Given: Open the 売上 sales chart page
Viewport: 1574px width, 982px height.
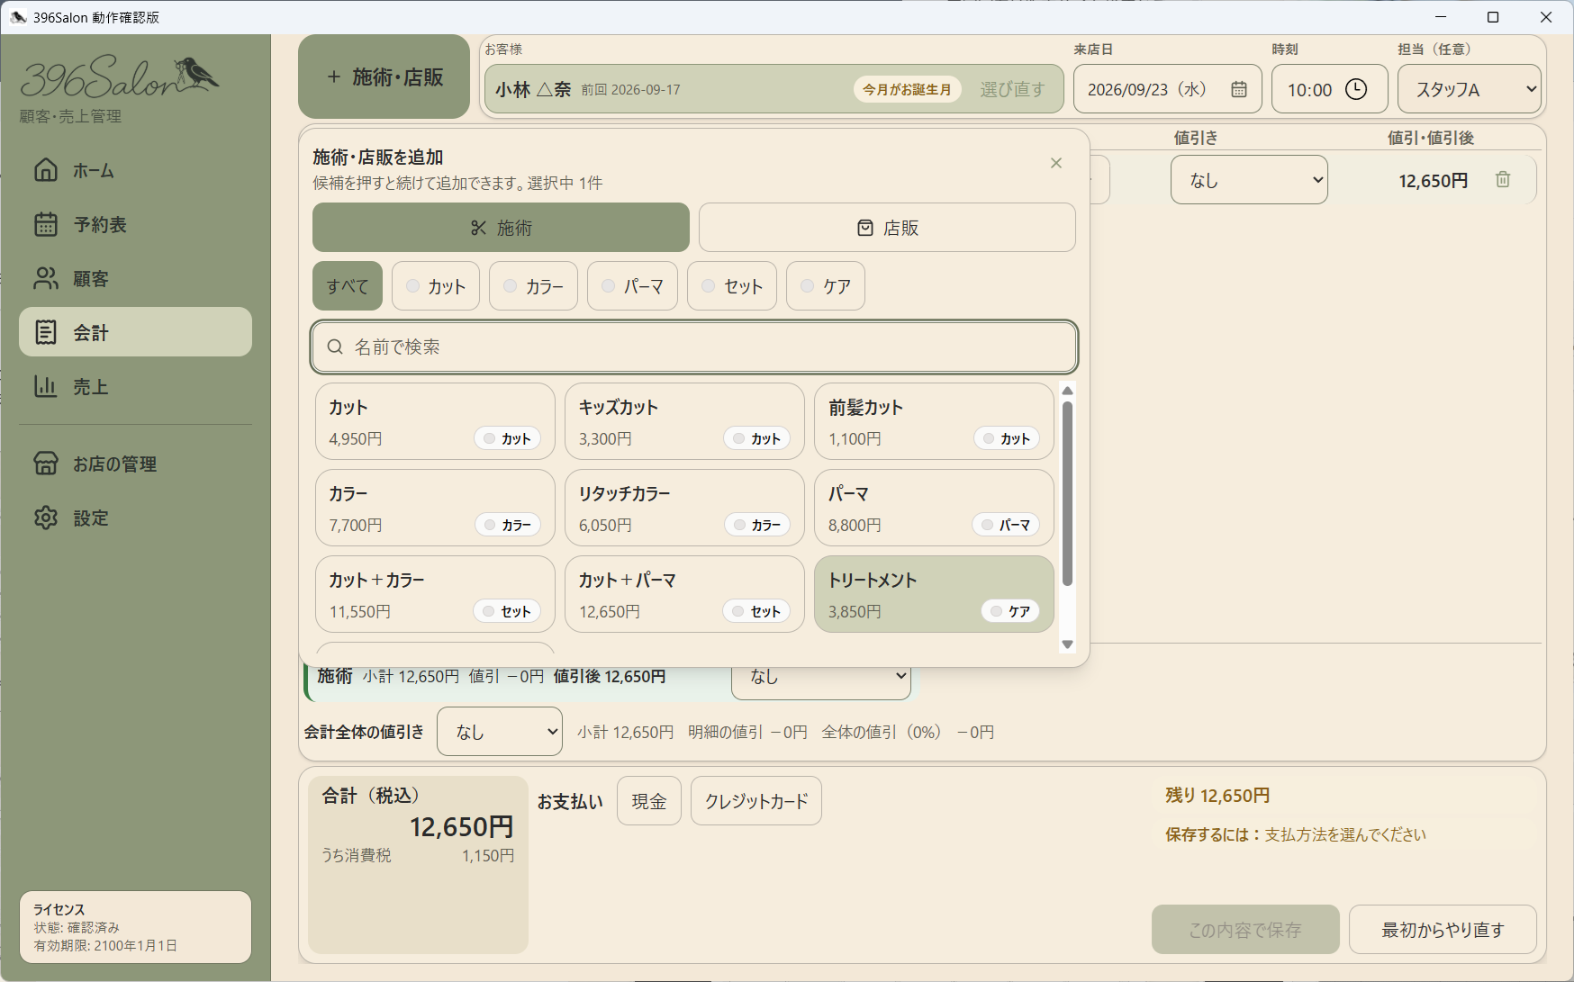Looking at the screenshot, I should point(135,386).
